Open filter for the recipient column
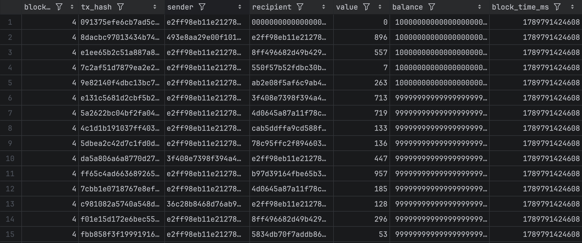Image resolution: width=582 pixels, height=243 pixels. point(300,7)
